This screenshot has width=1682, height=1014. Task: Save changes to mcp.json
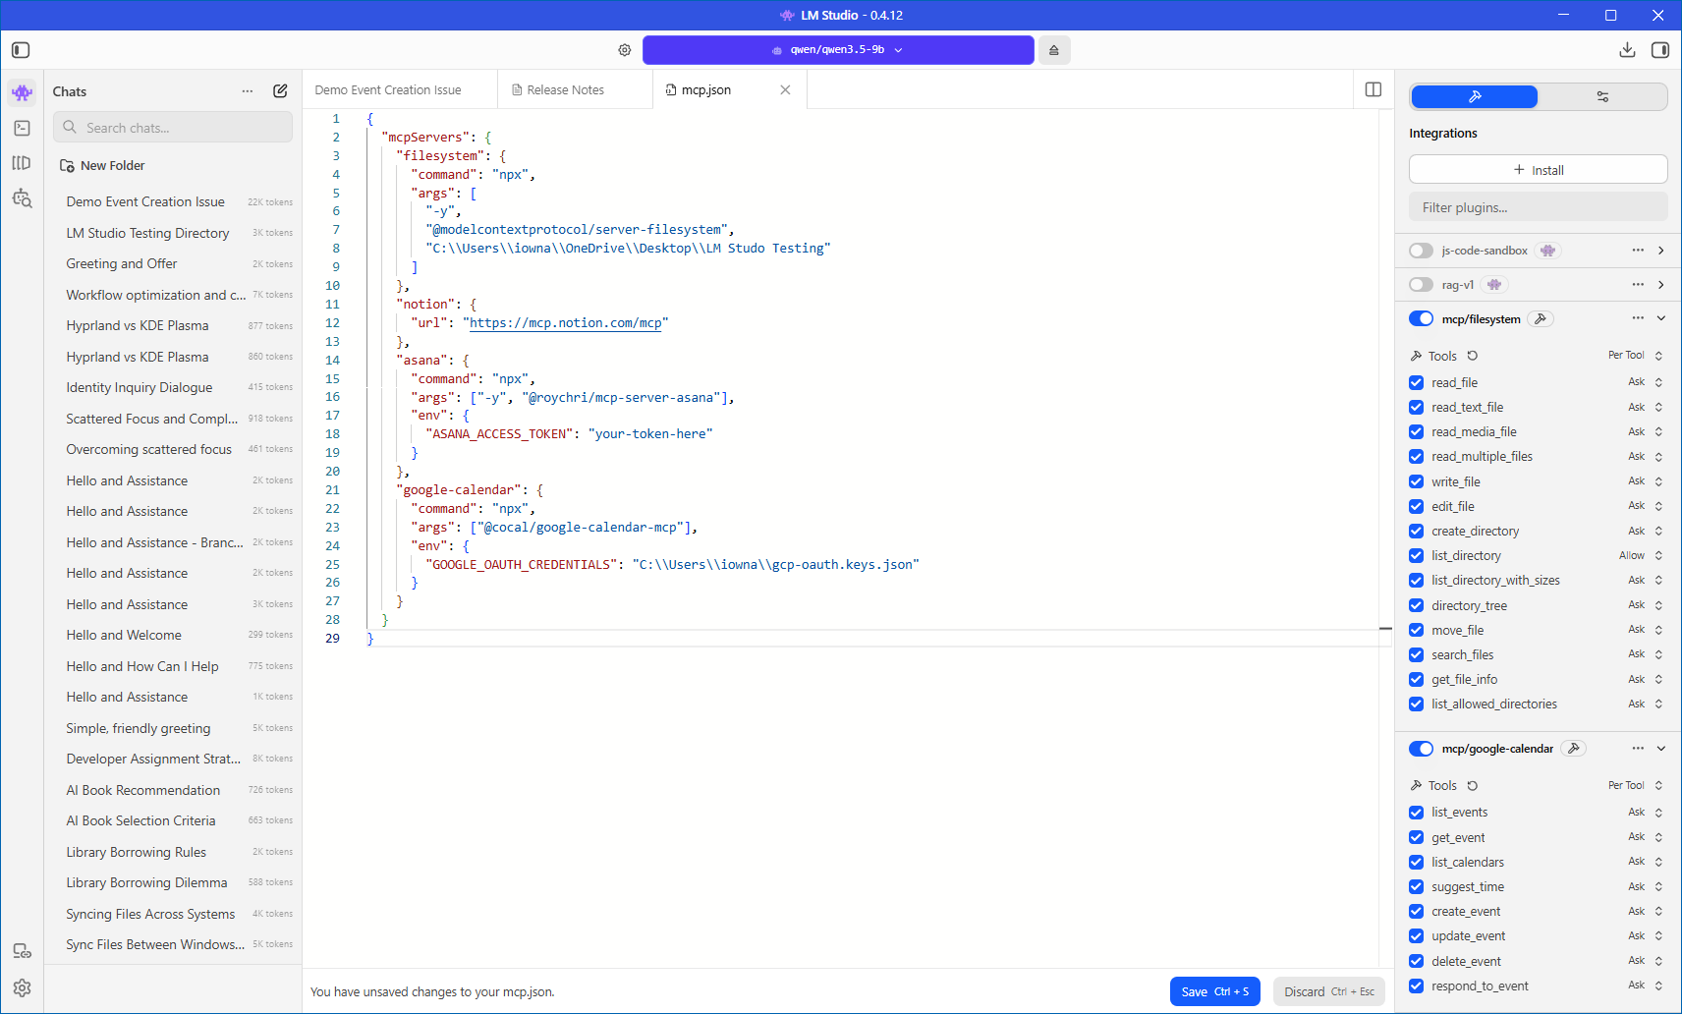(x=1215, y=991)
